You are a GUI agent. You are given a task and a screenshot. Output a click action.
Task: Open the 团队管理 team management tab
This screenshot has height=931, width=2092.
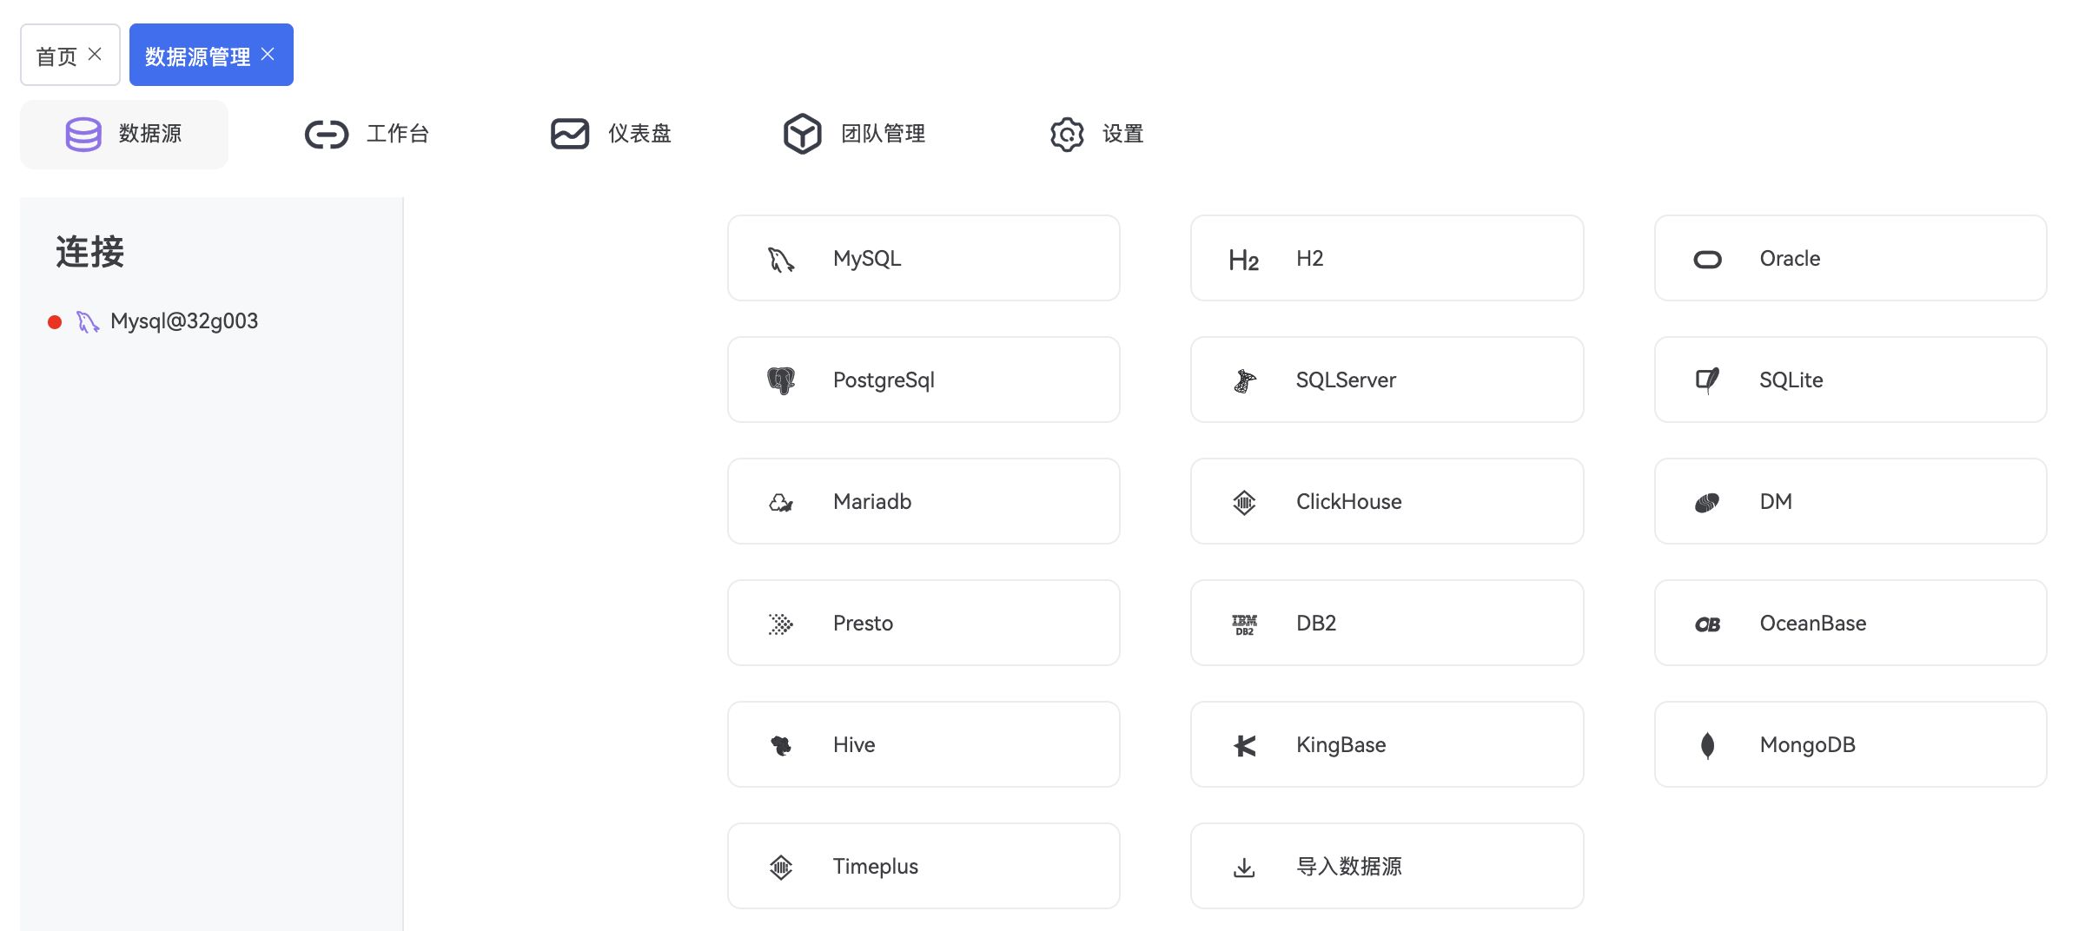855,134
